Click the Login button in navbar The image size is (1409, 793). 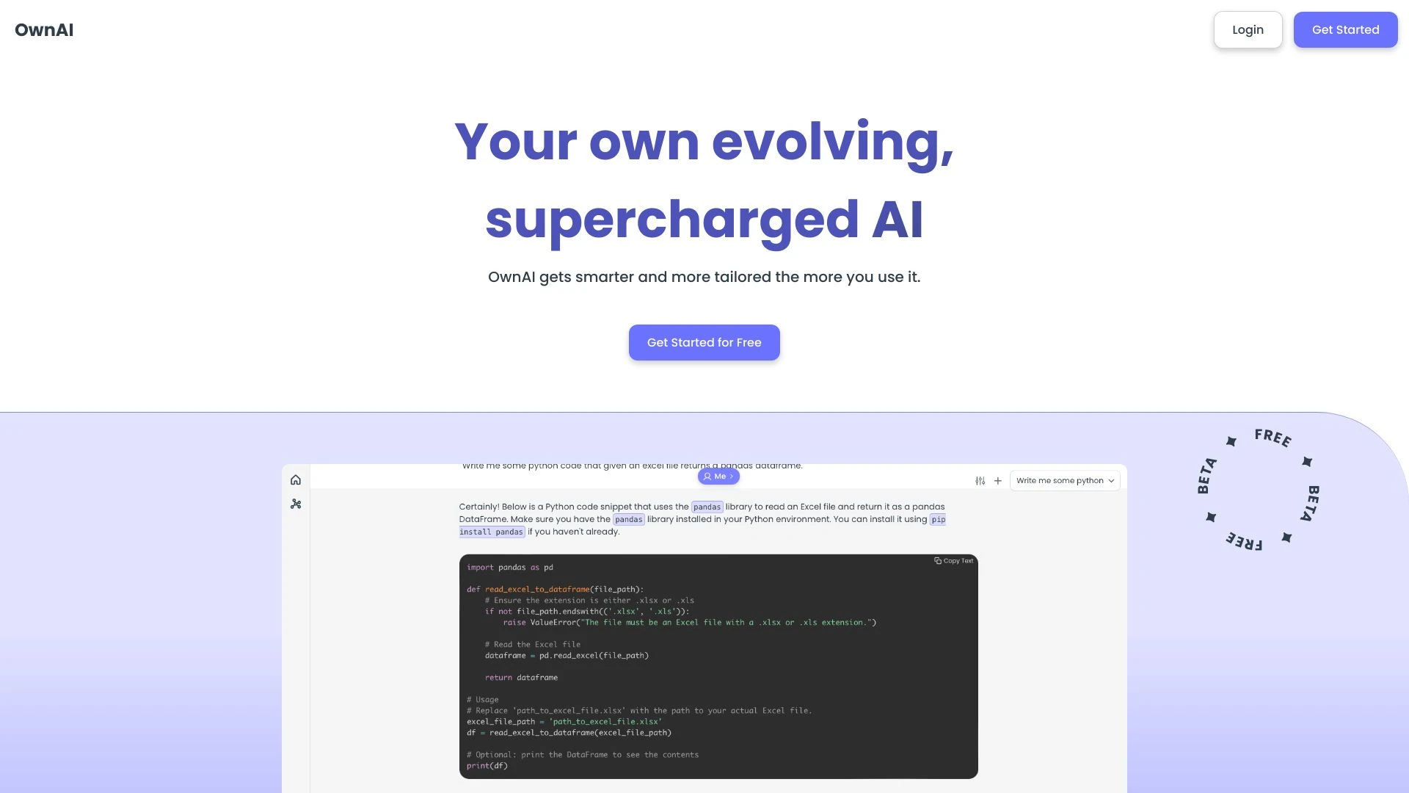[1248, 29]
